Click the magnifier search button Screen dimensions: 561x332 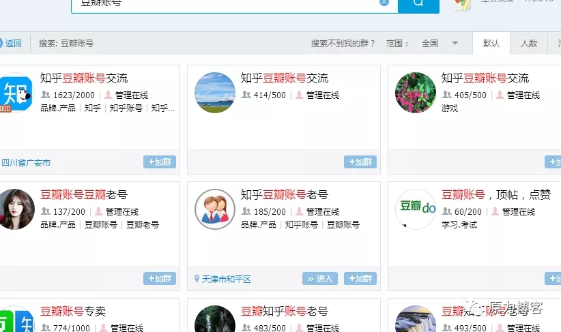click(418, 3)
